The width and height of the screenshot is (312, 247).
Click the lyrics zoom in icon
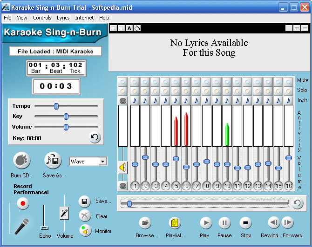[x=121, y=28]
